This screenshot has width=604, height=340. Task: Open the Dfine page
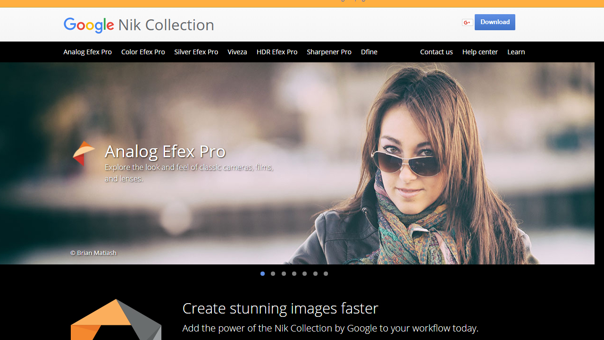point(369,52)
